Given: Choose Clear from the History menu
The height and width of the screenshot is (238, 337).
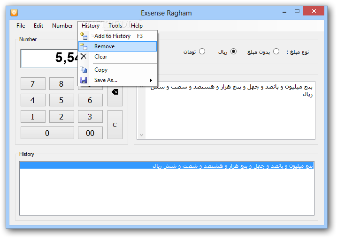Looking at the screenshot, I should pyautogui.click(x=117, y=57).
